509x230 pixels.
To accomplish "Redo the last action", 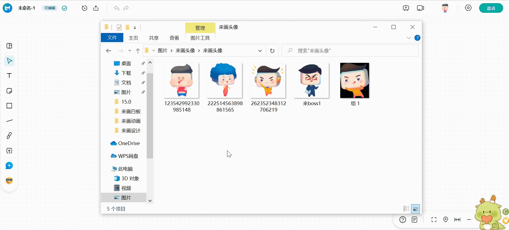I will coord(126,8).
